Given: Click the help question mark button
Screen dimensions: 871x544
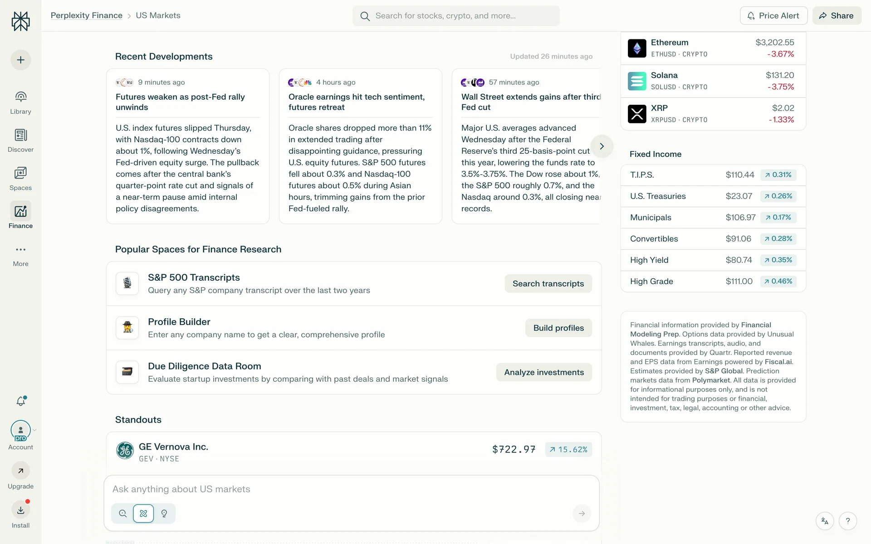Looking at the screenshot, I should pos(847,521).
